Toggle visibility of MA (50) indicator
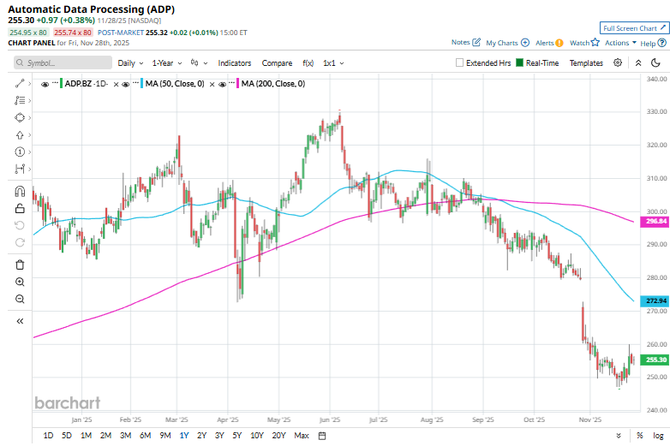Viewport: 670px width, 446px height. coord(126,84)
